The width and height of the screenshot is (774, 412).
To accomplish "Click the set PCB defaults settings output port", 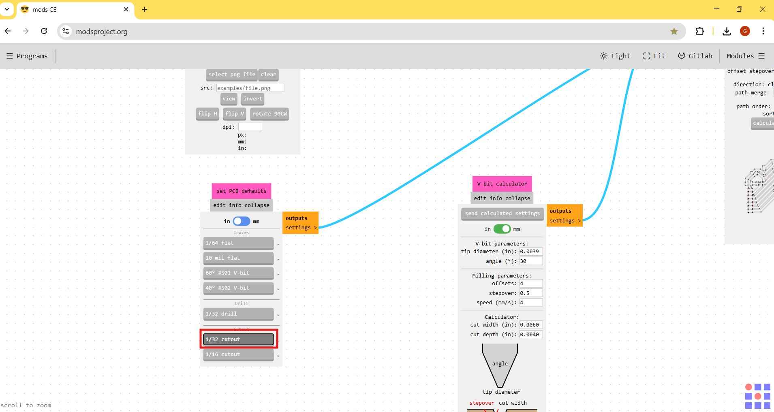I will coord(301,228).
